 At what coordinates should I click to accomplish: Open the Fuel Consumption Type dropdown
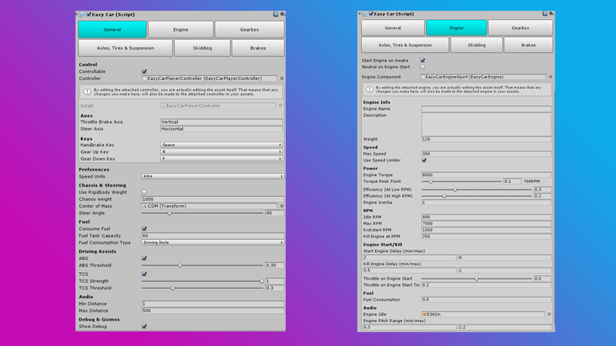(213, 242)
